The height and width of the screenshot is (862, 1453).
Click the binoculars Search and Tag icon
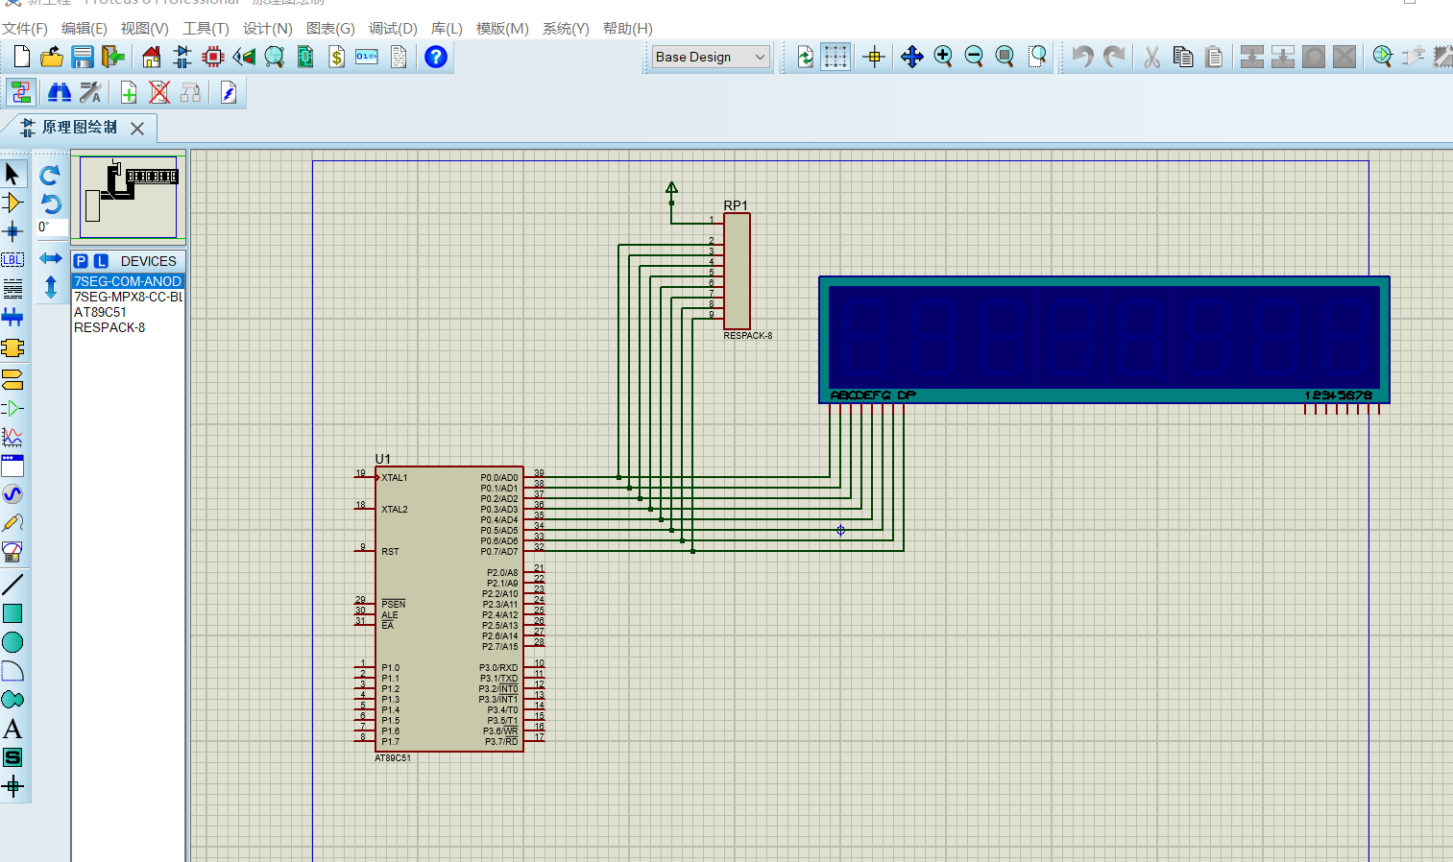[60, 92]
